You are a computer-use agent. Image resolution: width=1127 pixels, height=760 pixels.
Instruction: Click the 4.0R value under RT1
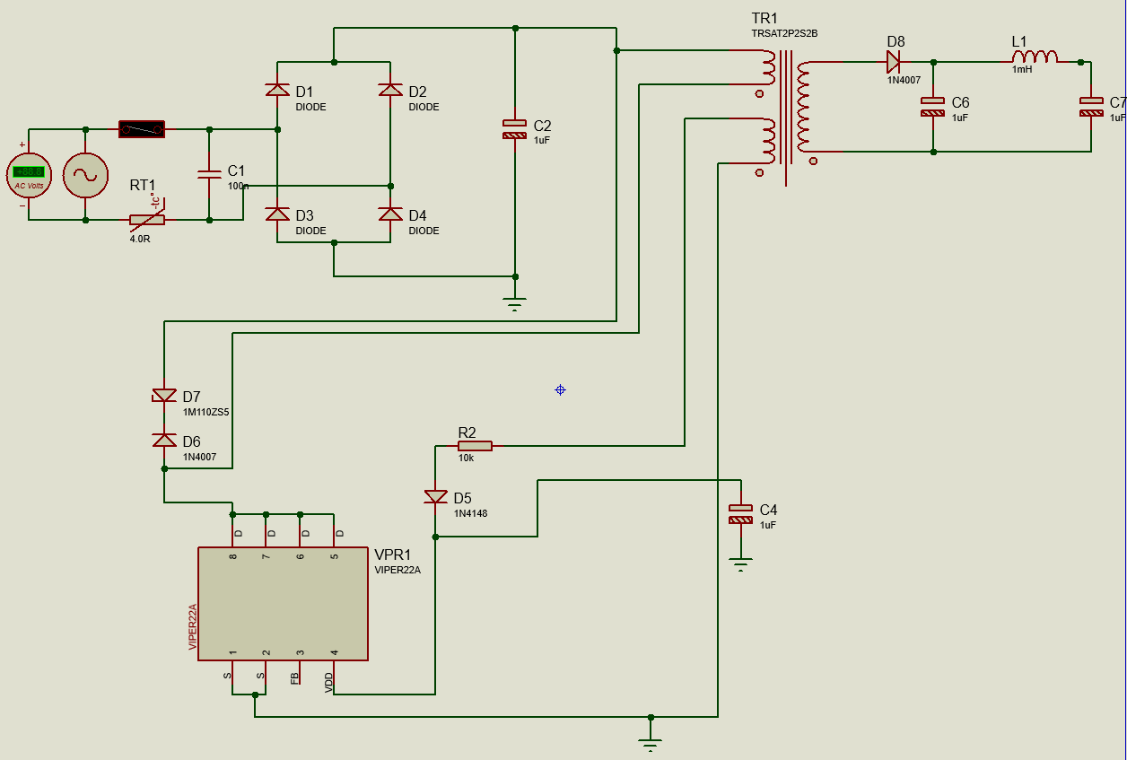[141, 239]
